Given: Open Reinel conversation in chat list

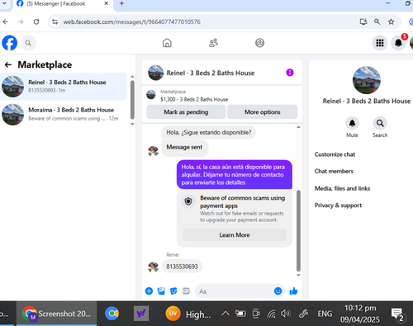Looking at the screenshot, I should pyautogui.click(x=63, y=87).
